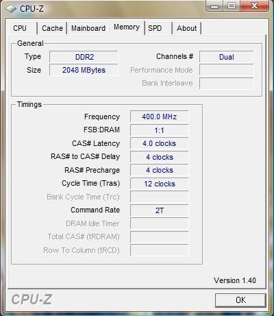
Task: Go to the SPD tab
Action: click(x=158, y=28)
